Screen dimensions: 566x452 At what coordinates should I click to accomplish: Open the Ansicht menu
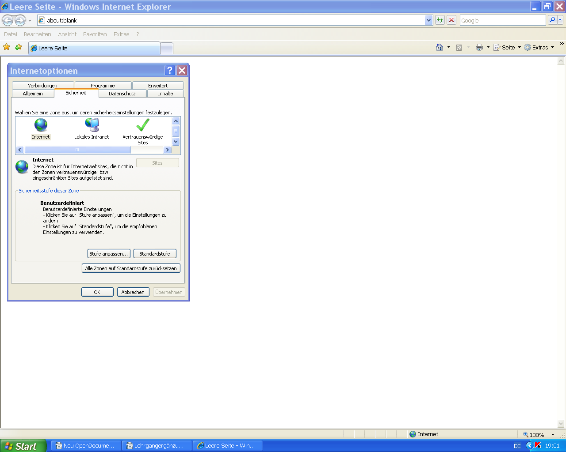point(67,34)
